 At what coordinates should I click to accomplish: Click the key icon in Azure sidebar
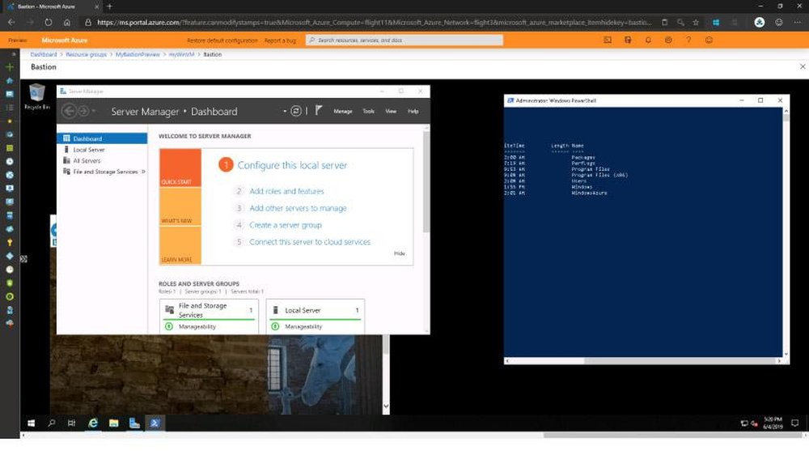pos(9,242)
